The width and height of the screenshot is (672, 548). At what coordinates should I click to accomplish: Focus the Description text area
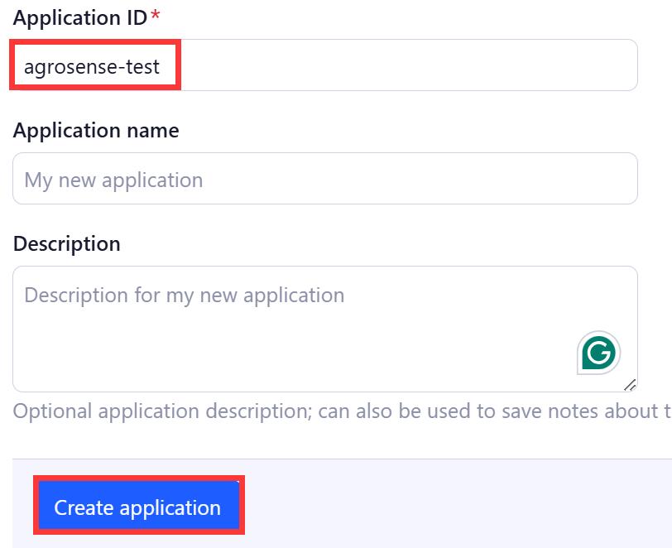pos(325,329)
